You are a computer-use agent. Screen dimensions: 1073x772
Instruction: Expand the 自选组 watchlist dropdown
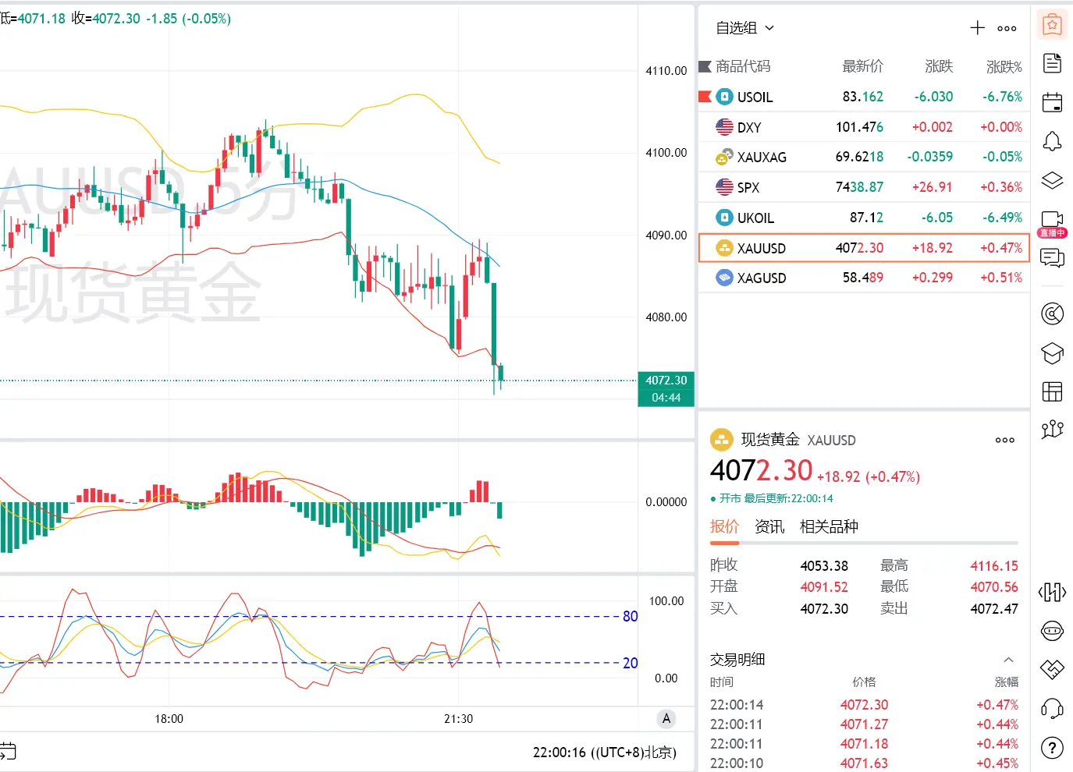pyautogui.click(x=745, y=28)
